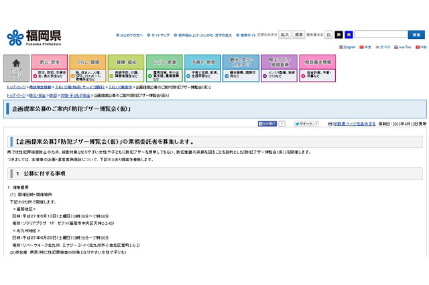Click 県政基本情報 in the first breadcrumb
Image resolution: width=429 pixels, height=285 pixels.
click(40, 87)
